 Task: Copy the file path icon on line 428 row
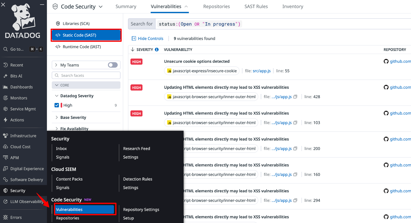[295, 97]
